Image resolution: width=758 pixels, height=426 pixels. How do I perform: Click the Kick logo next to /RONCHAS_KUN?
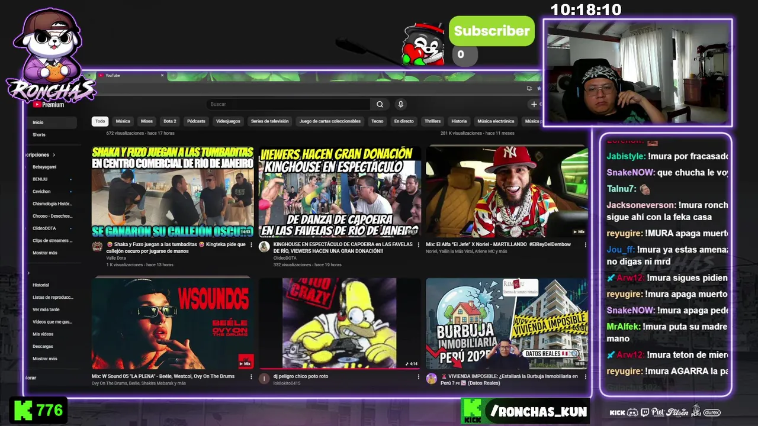[x=473, y=411]
